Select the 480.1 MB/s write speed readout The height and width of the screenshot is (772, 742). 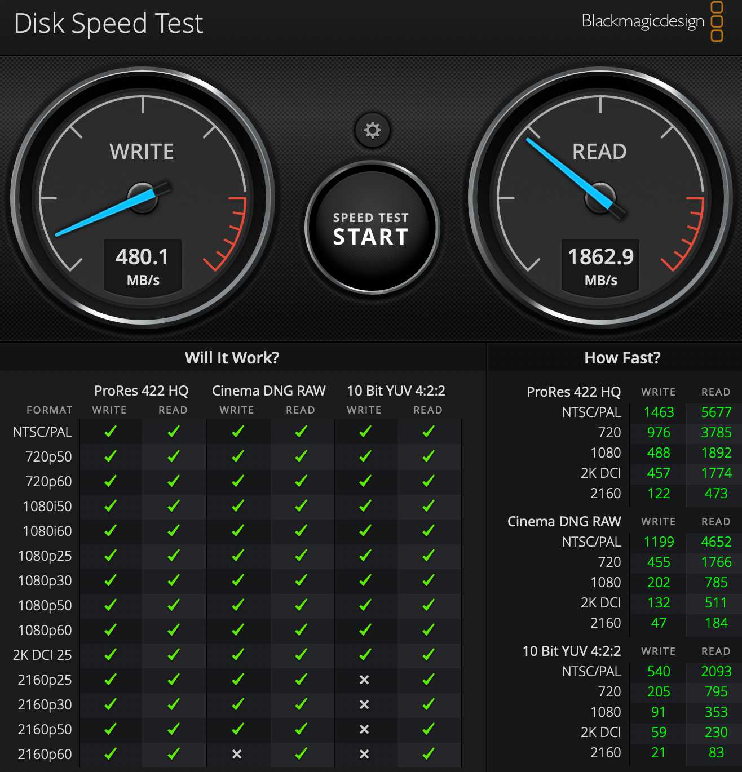click(x=142, y=265)
